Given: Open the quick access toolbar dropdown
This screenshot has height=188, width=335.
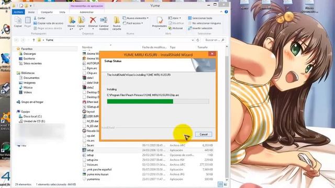Looking at the screenshot, I should [30, 6].
